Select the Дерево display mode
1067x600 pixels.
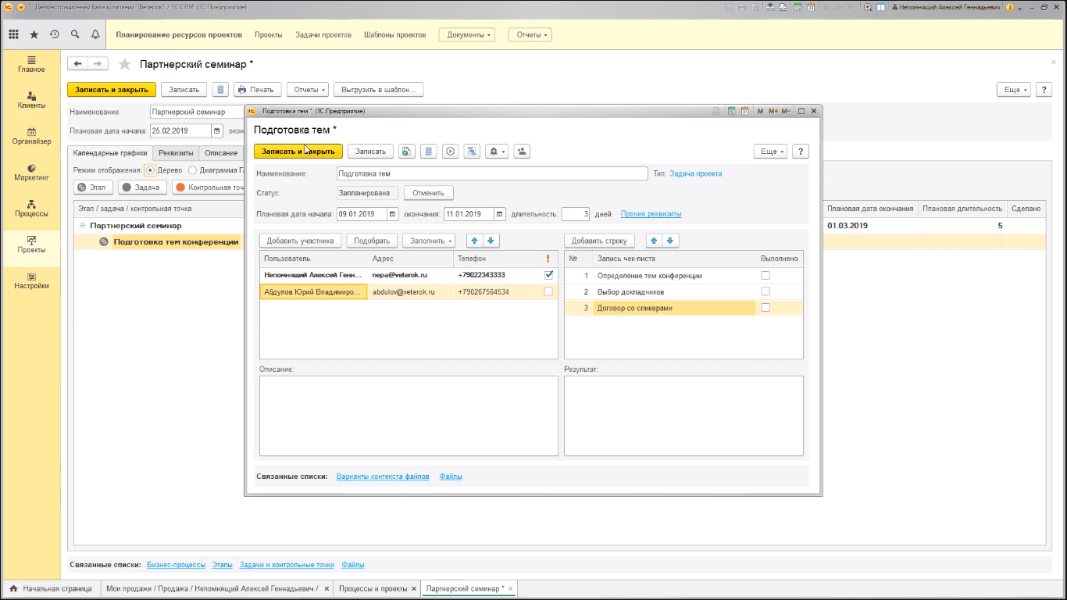(x=151, y=170)
